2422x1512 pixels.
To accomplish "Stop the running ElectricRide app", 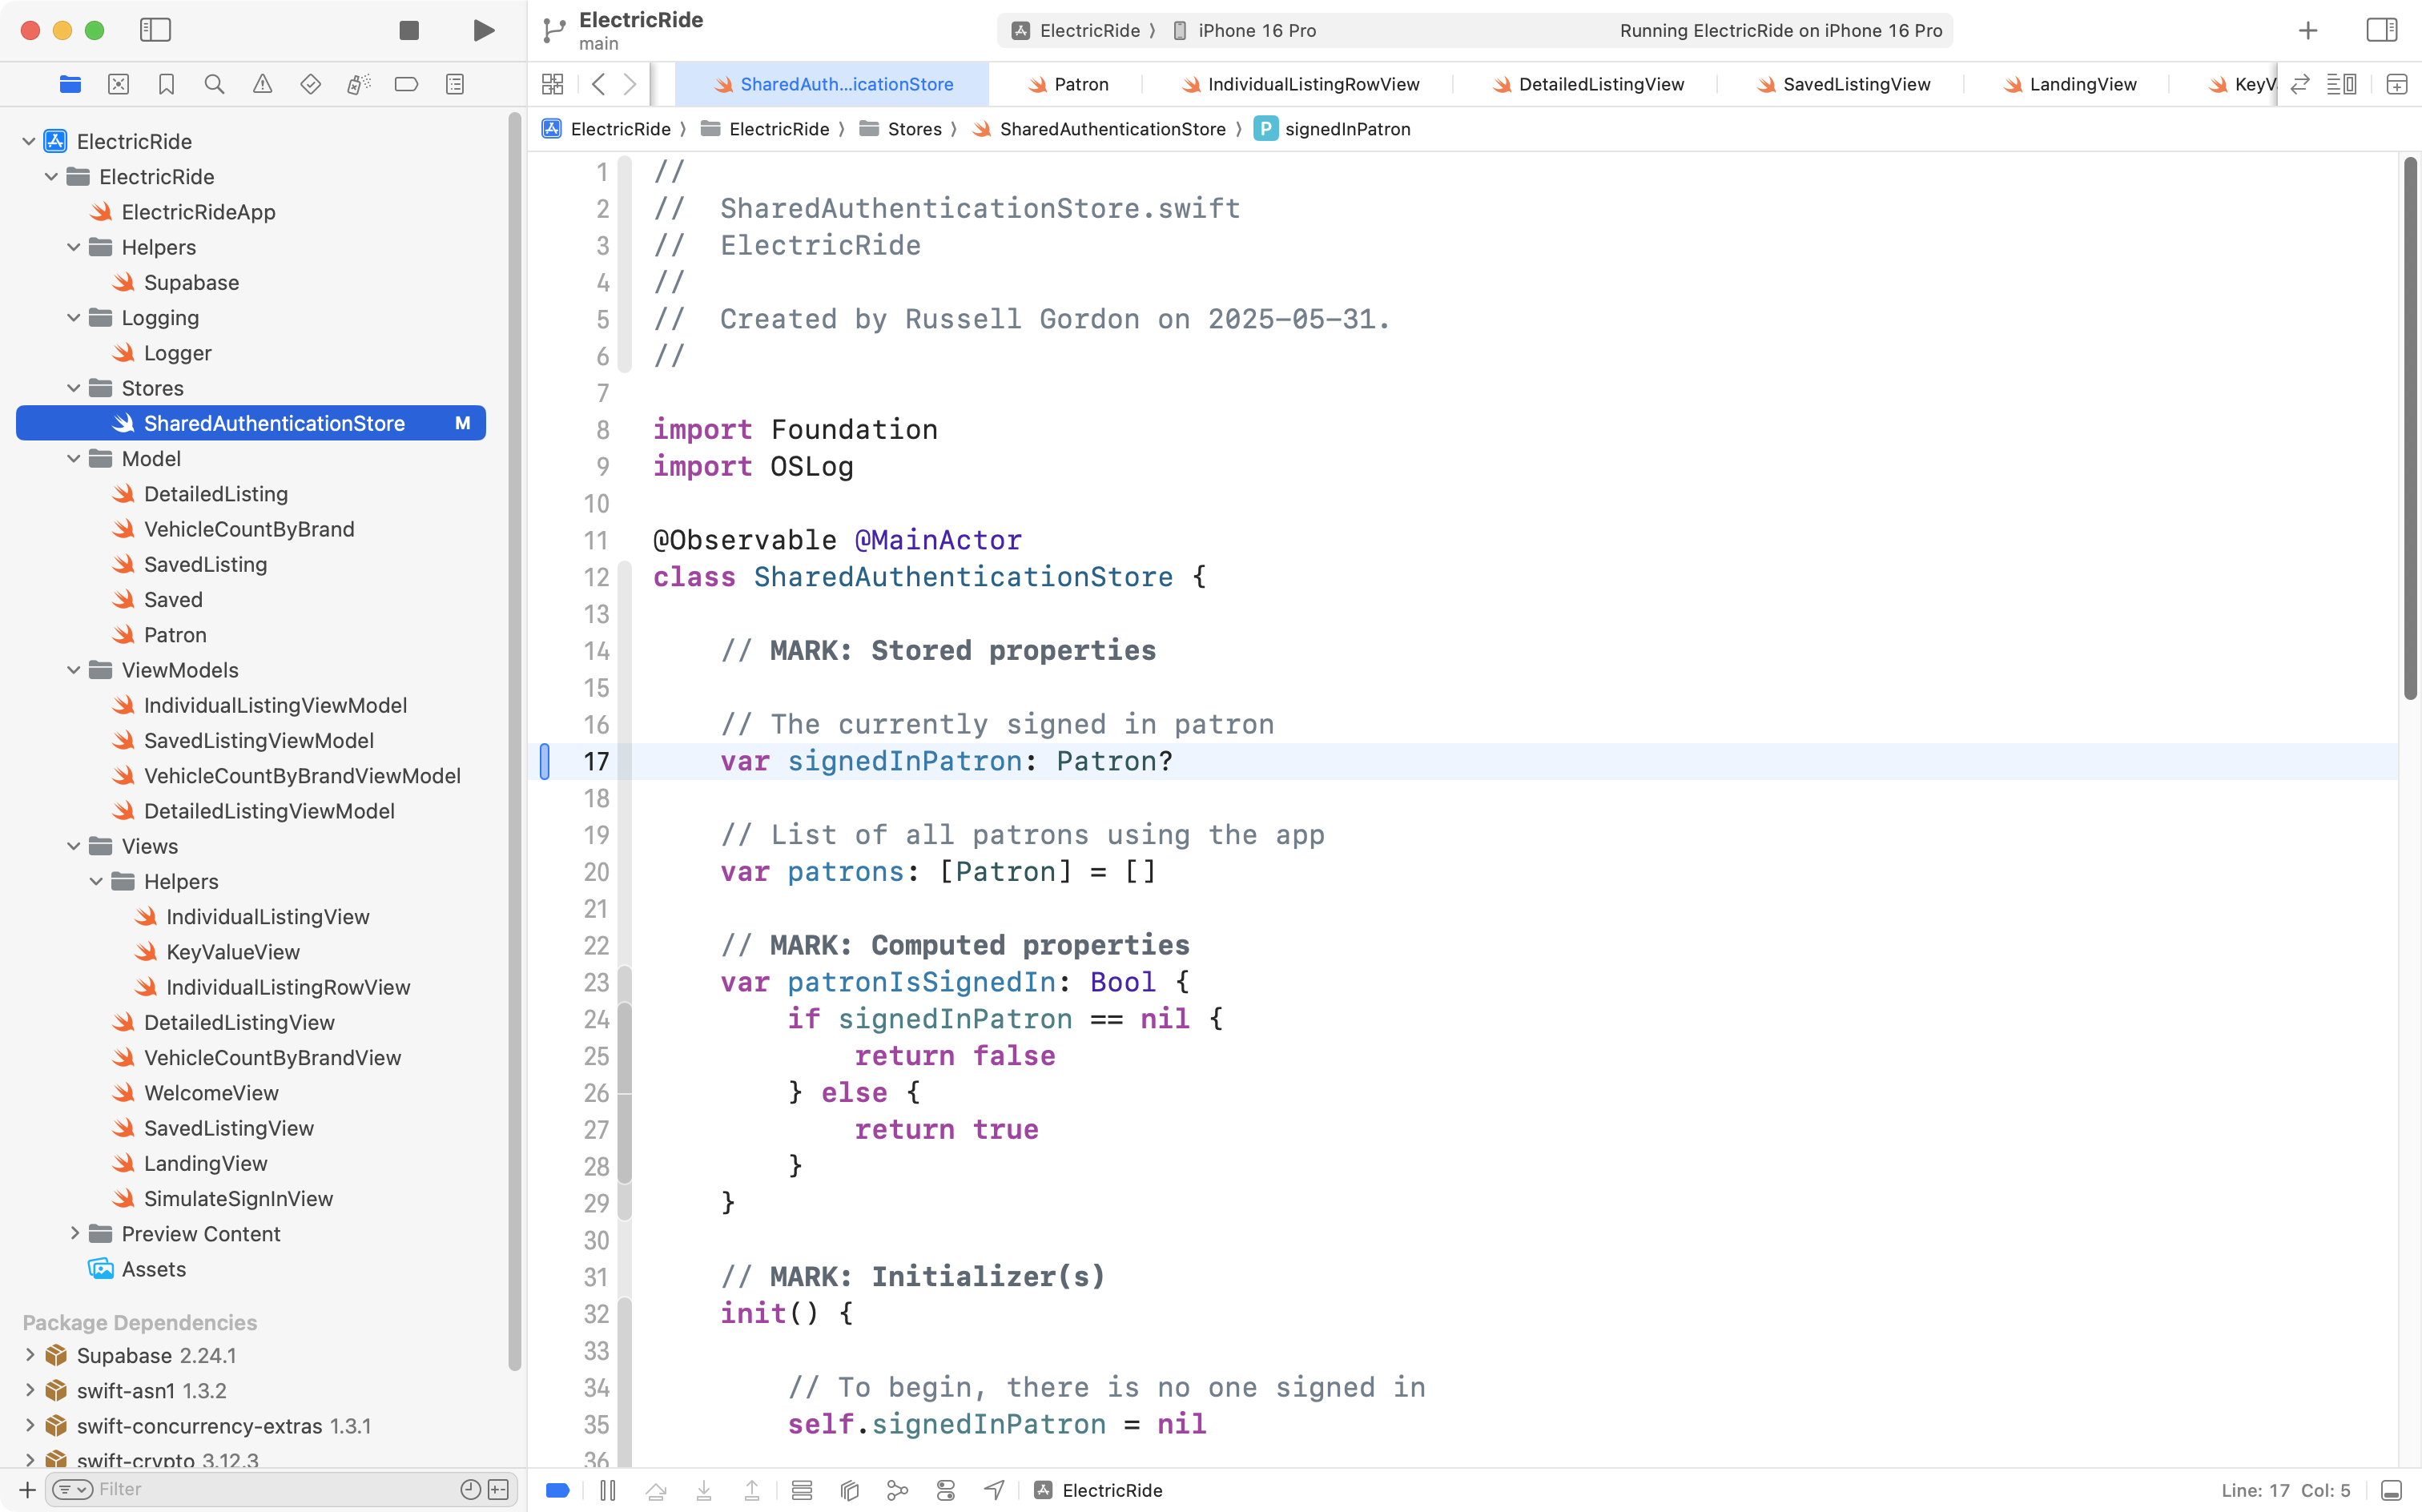I will (x=408, y=30).
